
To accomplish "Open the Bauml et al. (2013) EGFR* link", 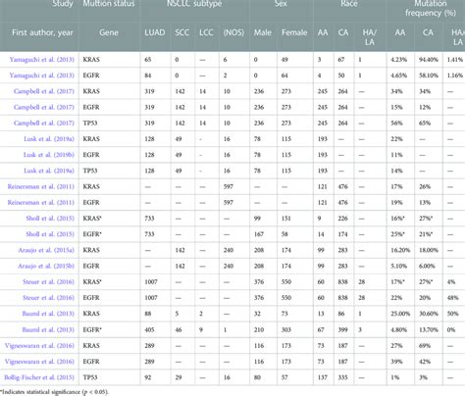I will click(x=48, y=329).
